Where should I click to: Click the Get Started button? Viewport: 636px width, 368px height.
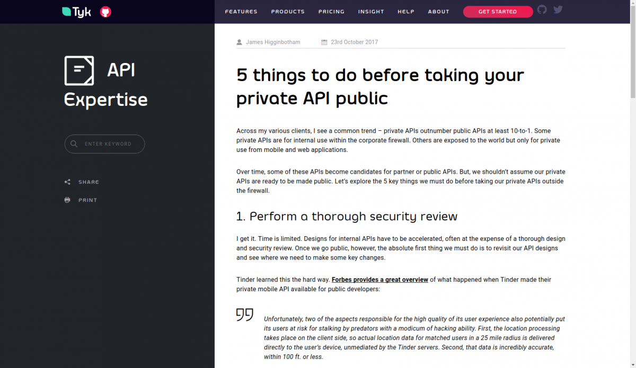[498, 11]
